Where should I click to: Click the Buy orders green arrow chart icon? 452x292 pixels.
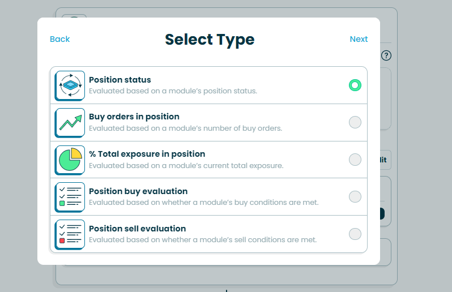[x=70, y=122]
